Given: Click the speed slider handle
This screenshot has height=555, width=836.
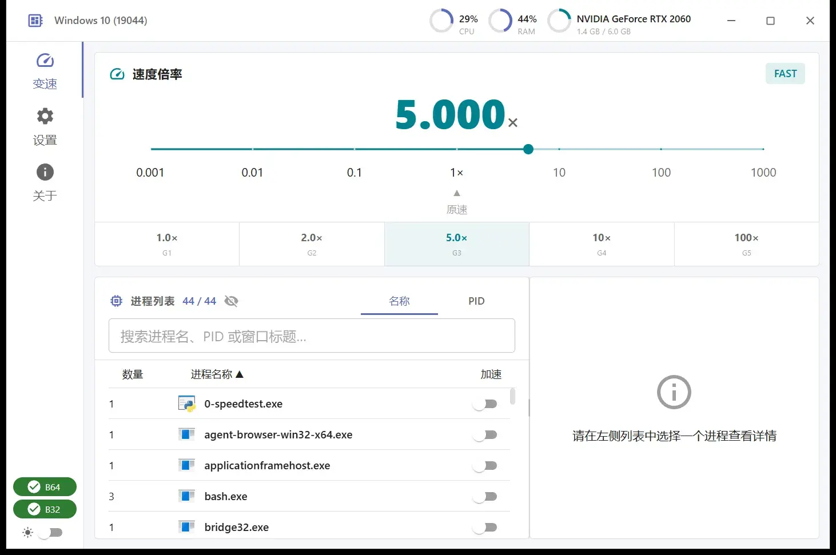Looking at the screenshot, I should [528, 149].
